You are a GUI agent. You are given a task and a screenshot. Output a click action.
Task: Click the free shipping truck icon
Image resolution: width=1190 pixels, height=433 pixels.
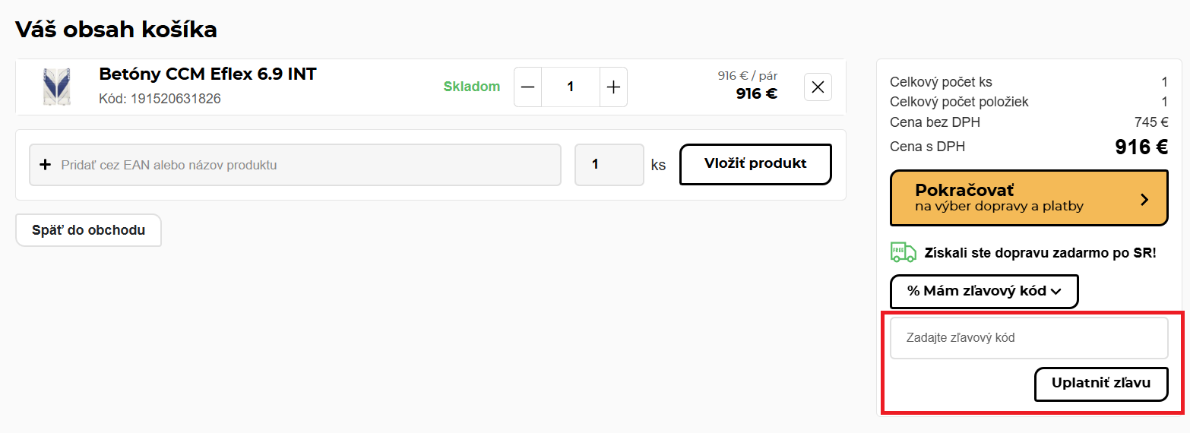[x=903, y=251]
